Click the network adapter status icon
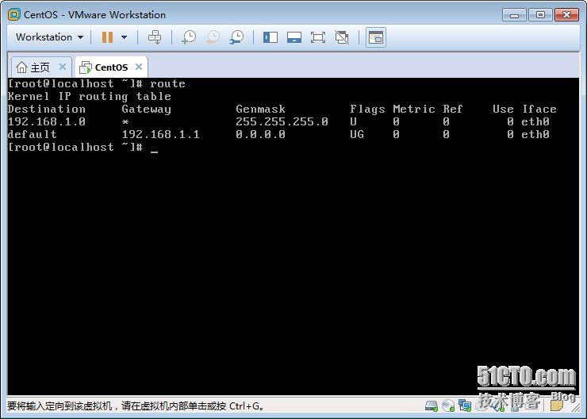The width and height of the screenshot is (587, 419). click(465, 406)
